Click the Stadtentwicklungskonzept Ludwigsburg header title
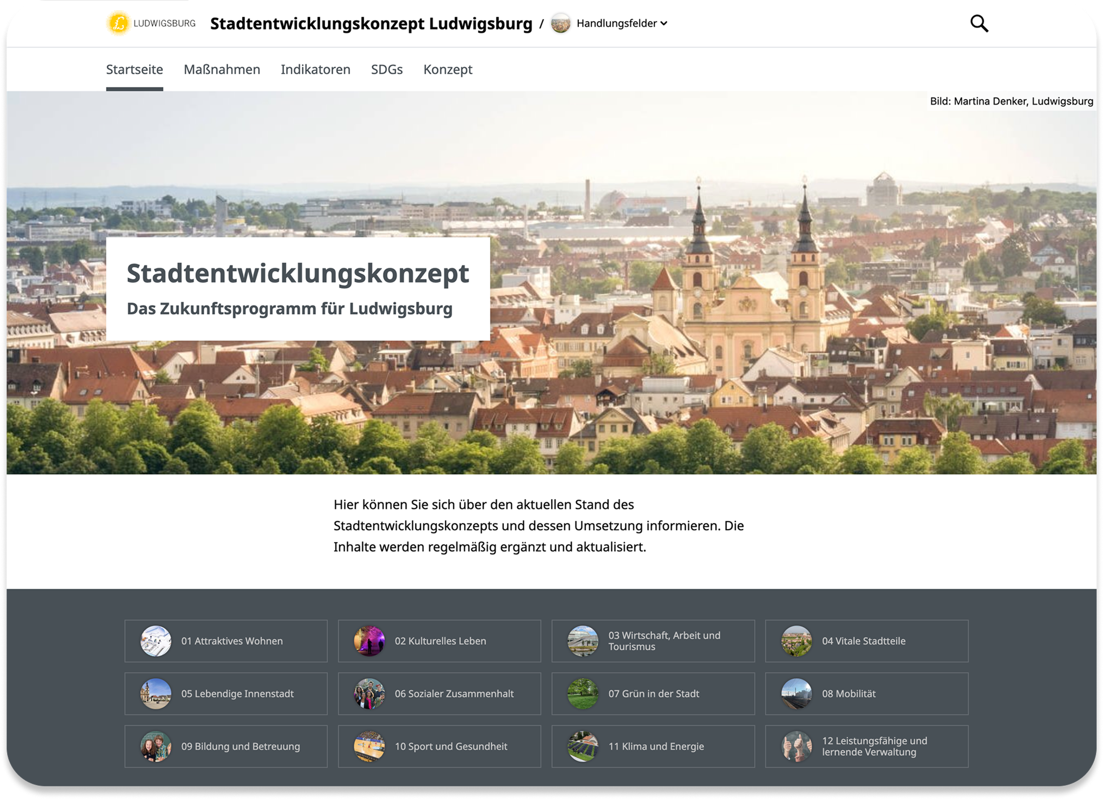This screenshot has width=1103, height=799. [x=371, y=23]
